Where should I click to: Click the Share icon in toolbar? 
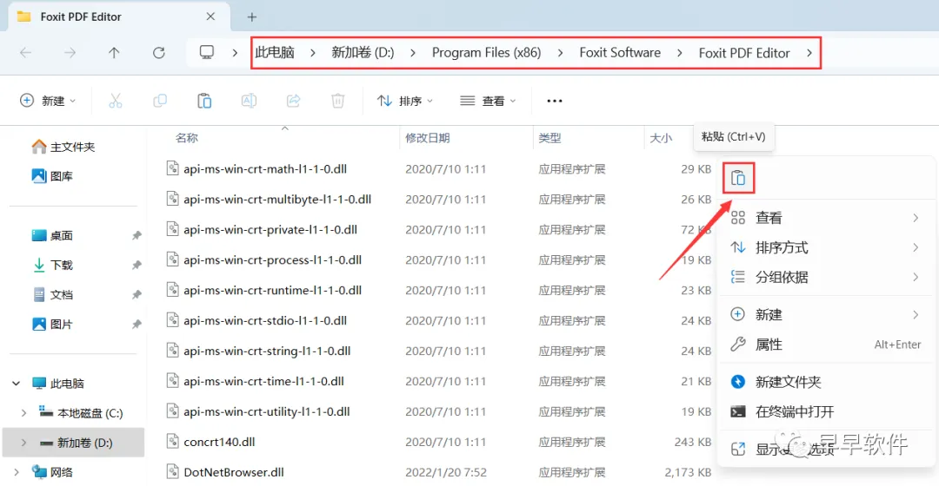click(294, 101)
